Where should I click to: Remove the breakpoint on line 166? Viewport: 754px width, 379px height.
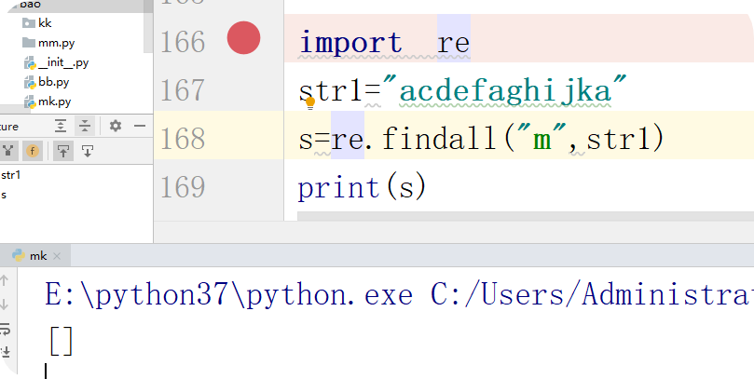pyautogui.click(x=243, y=39)
